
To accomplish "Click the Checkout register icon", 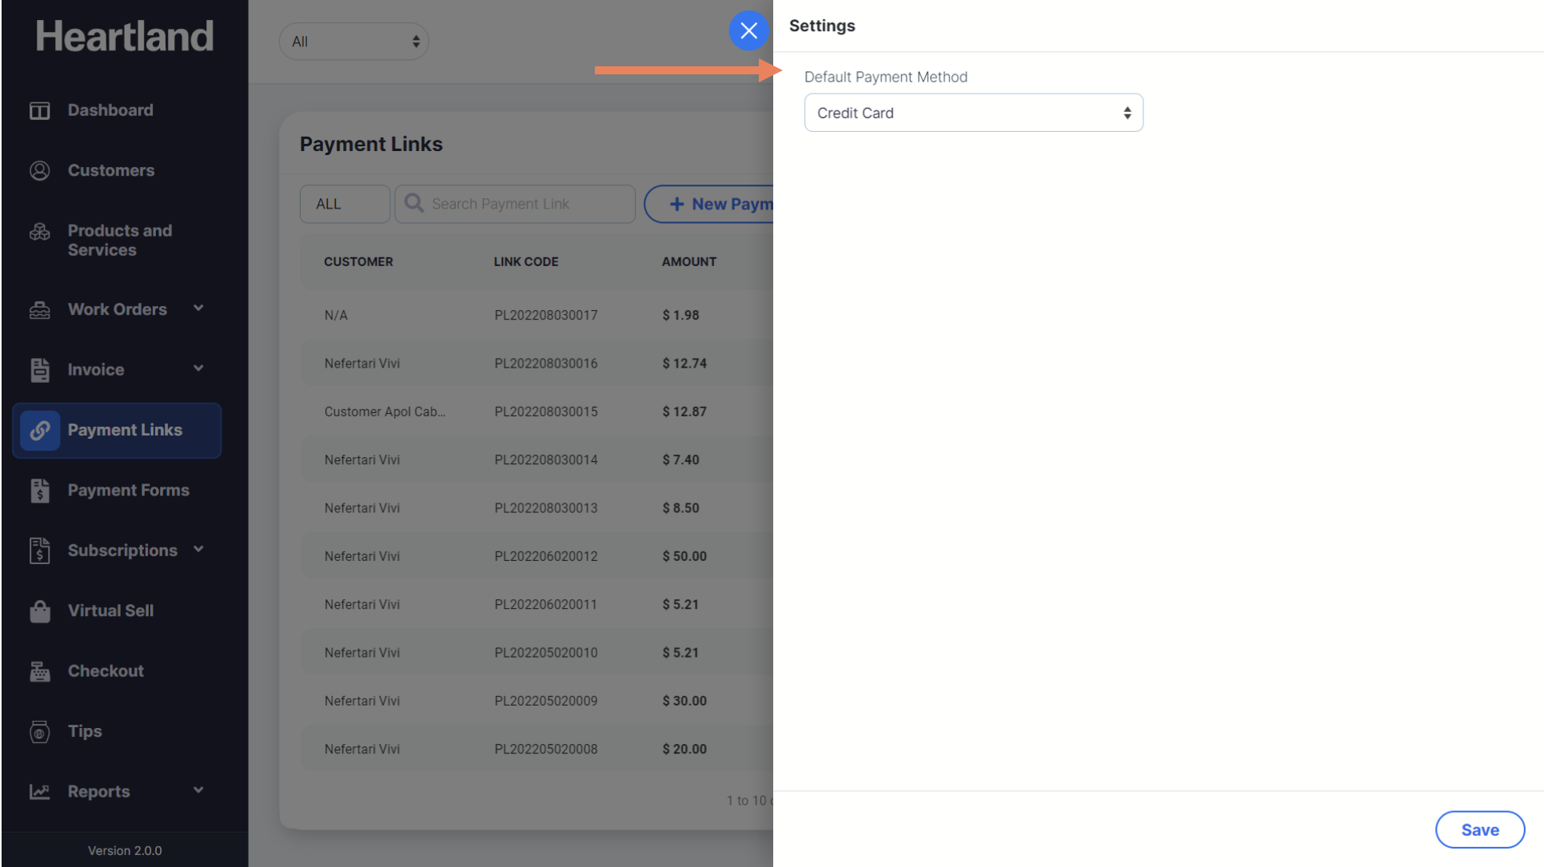I will pyautogui.click(x=39, y=671).
